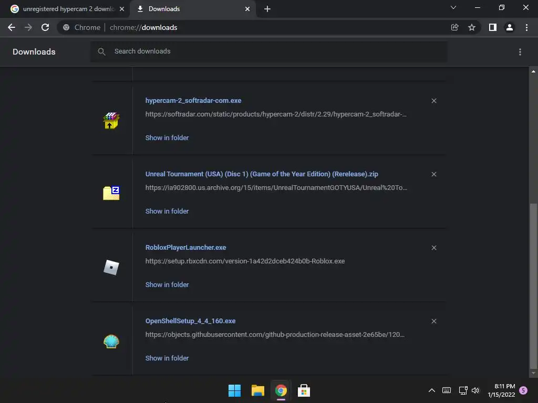Remove hypercam-2_softradar-com.exe from list
Viewport: 538px width, 403px height.
[434, 101]
